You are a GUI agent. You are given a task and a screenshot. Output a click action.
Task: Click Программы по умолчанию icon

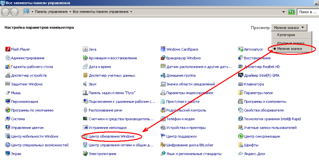click(x=7, y=110)
